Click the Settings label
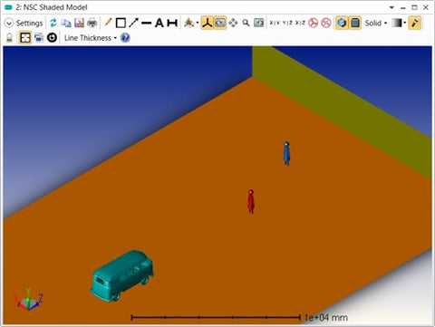The height and width of the screenshot is (327, 435). coord(29,23)
